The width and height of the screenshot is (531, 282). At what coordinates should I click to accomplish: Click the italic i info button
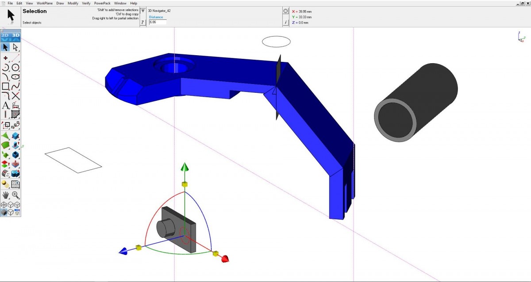(x=285, y=22)
